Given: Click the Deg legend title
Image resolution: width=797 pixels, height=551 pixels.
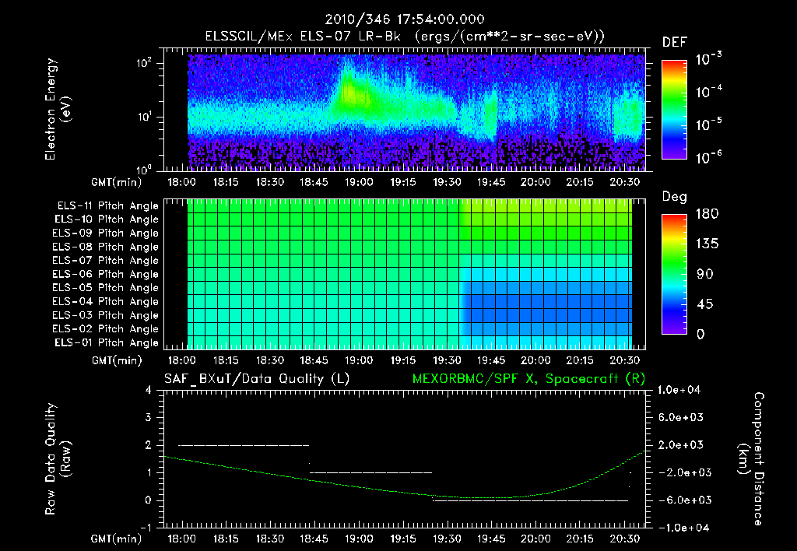Looking at the screenshot, I should [x=675, y=197].
